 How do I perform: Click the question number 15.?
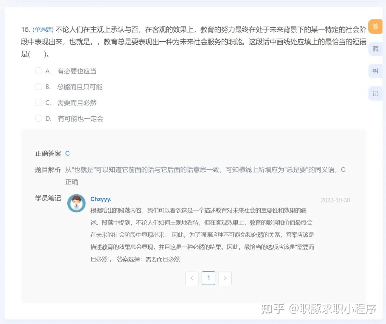coord(25,30)
